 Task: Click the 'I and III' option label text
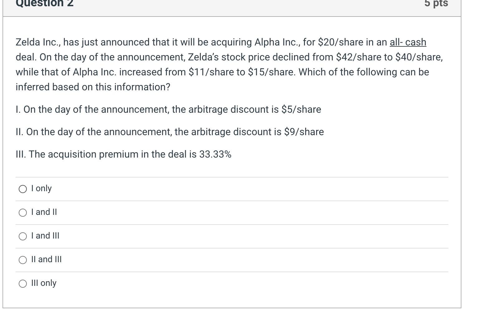pyautogui.click(x=45, y=236)
